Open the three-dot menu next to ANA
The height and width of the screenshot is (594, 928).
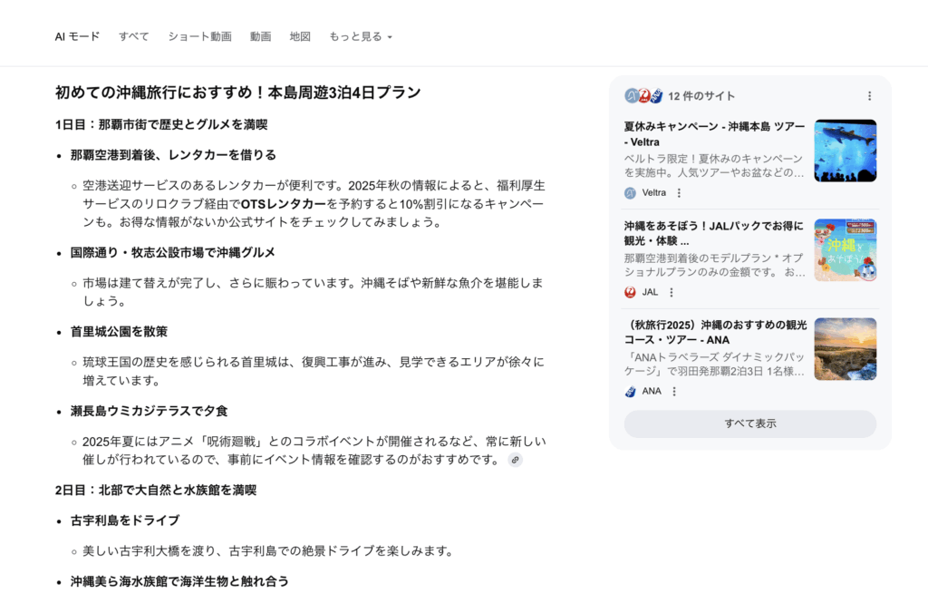674,392
